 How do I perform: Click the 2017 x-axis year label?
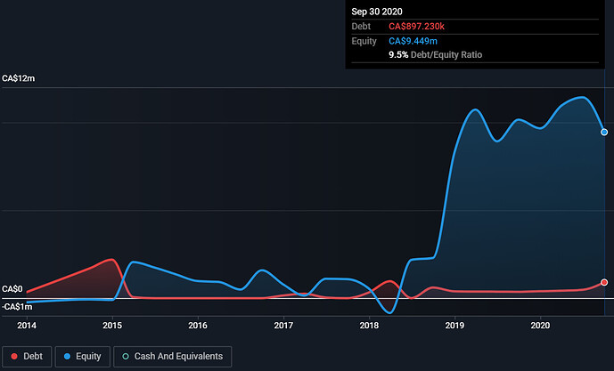tap(283, 327)
